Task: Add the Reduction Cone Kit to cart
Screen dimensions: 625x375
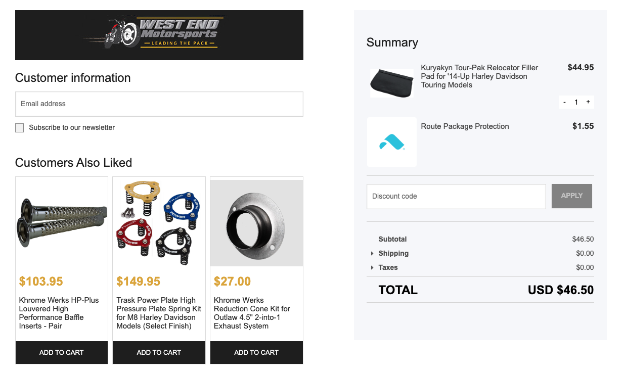Action: coord(256,352)
